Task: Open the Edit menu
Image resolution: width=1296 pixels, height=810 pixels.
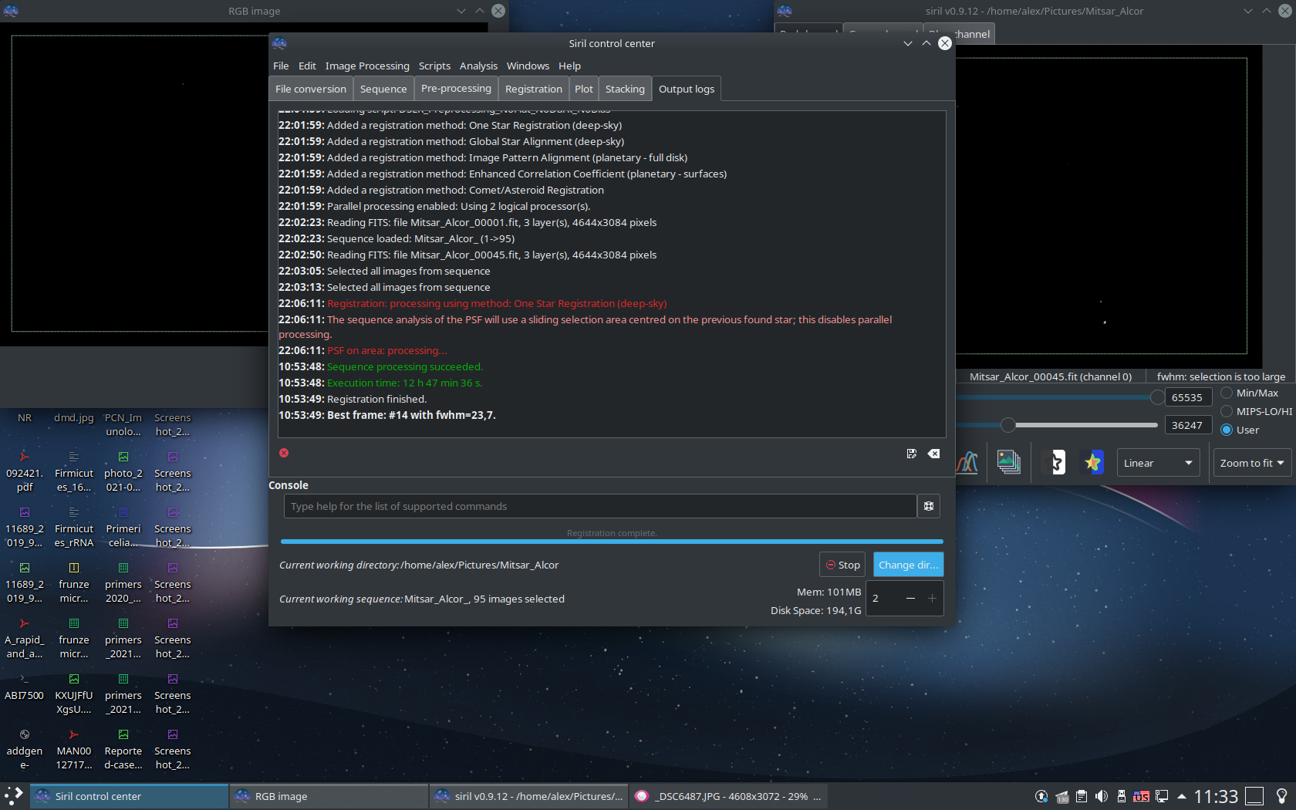Action: 307,66
